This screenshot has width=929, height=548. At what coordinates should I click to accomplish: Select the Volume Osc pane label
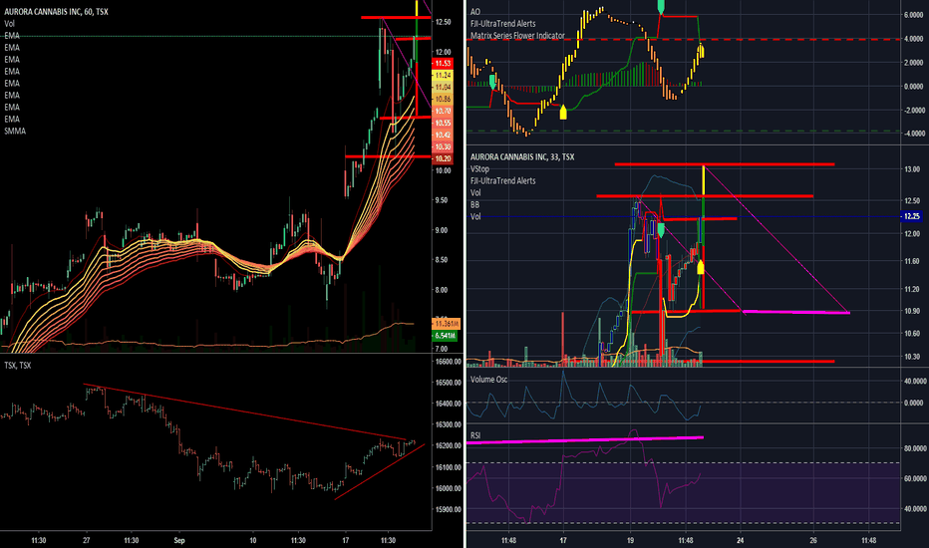(x=488, y=380)
